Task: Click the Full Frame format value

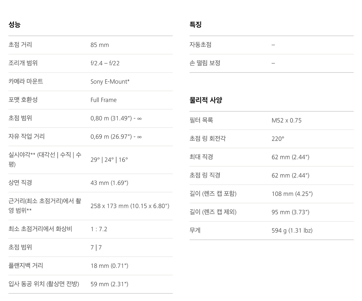Action: click(x=104, y=100)
